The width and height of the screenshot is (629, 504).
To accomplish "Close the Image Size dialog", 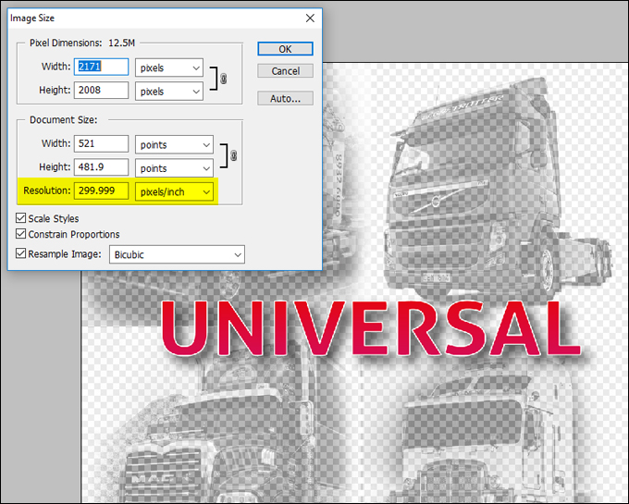I will pyautogui.click(x=310, y=18).
